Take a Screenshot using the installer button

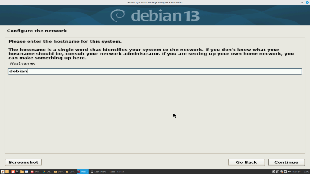[x=23, y=162]
